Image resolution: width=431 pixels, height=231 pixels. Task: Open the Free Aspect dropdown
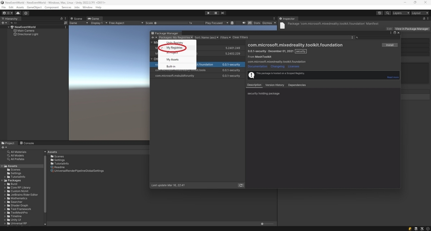pos(126,23)
